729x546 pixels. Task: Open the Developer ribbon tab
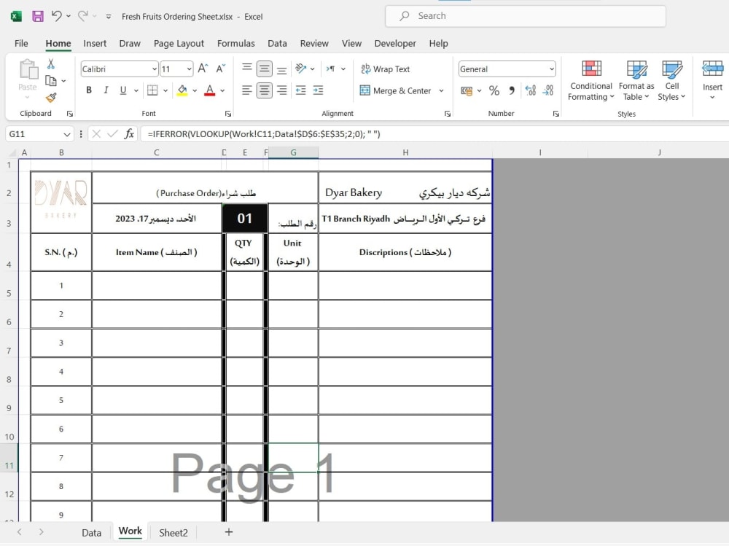click(x=395, y=43)
